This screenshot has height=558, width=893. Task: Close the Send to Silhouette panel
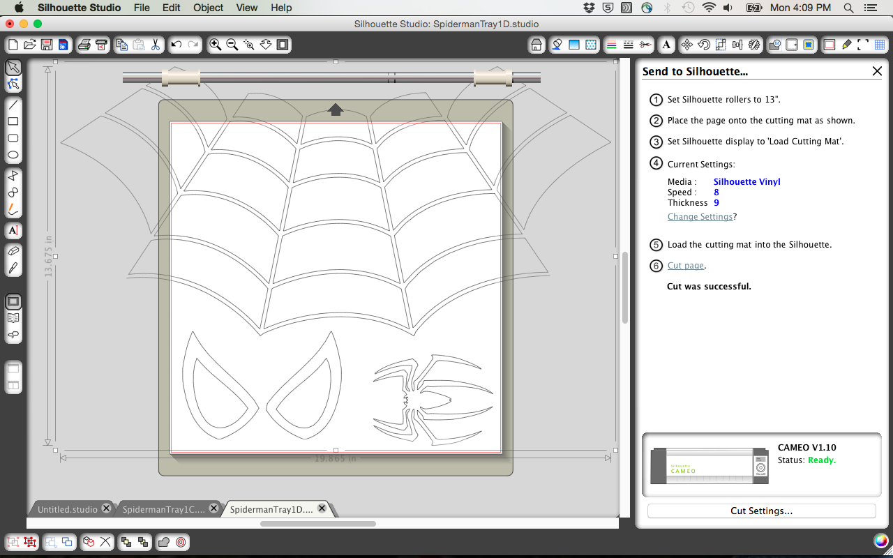[878, 71]
